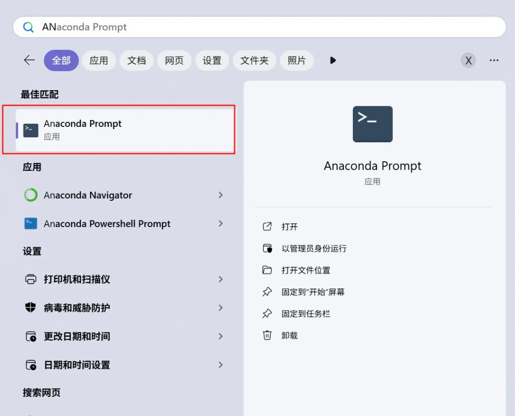Switch to the 设置 filter tab

coord(212,61)
